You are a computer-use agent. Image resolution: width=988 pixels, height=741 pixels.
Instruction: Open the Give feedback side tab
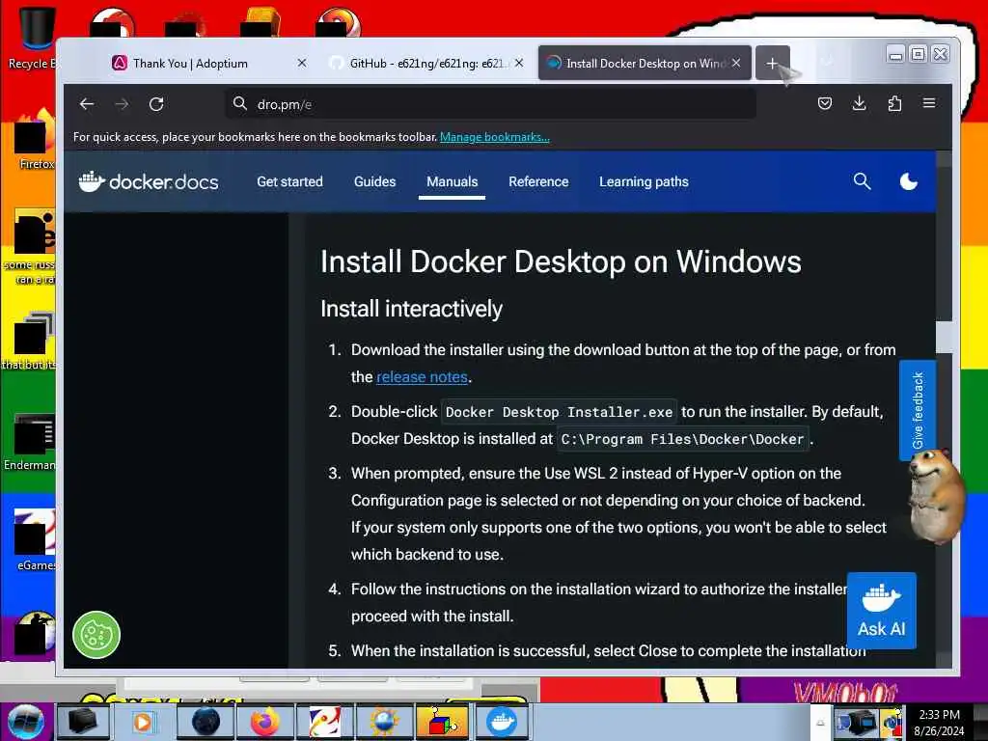918,410
